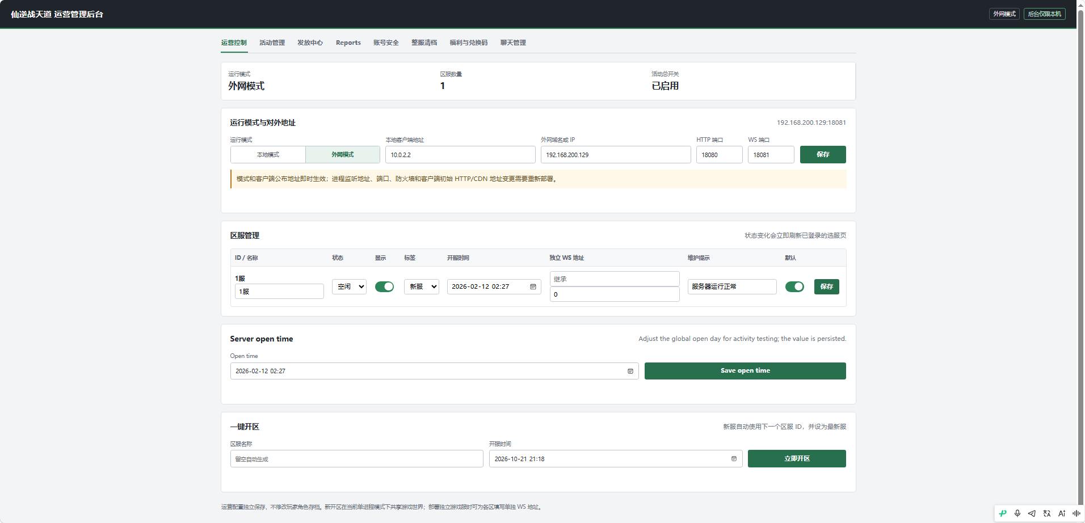The width and height of the screenshot is (1085, 523).
Task: Click the 本地客户端地址 field with 10.0.2.2
Action: [460, 155]
